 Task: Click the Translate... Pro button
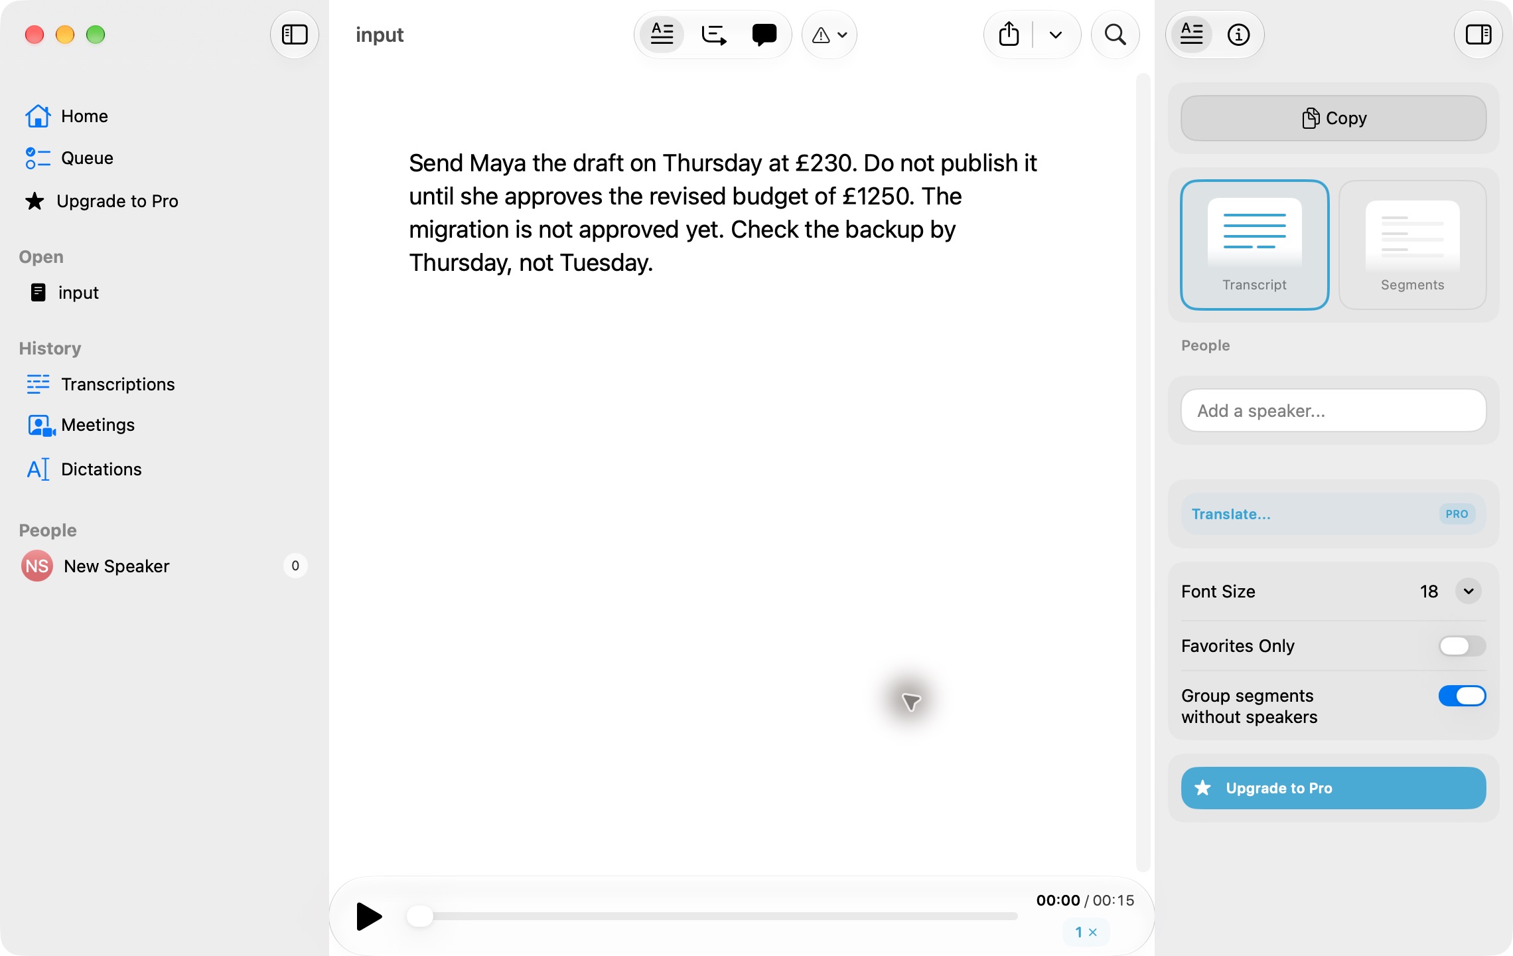tap(1333, 515)
